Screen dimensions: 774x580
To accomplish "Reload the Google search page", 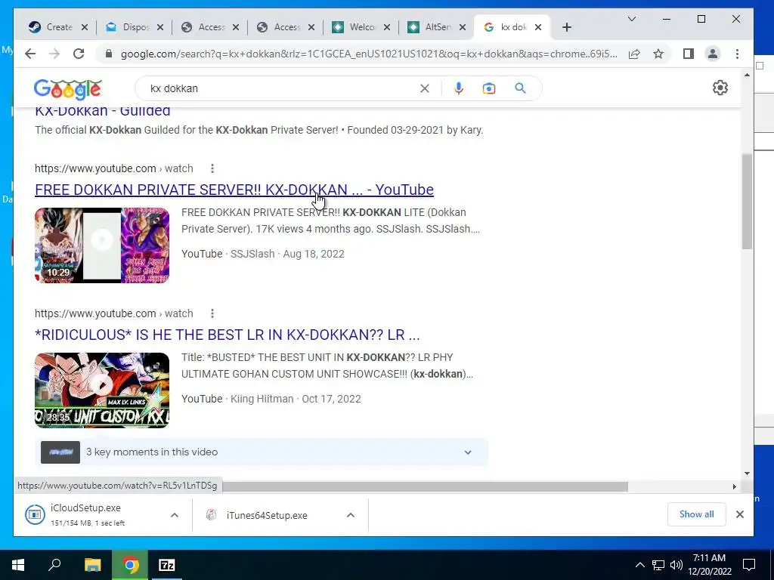I will [79, 54].
